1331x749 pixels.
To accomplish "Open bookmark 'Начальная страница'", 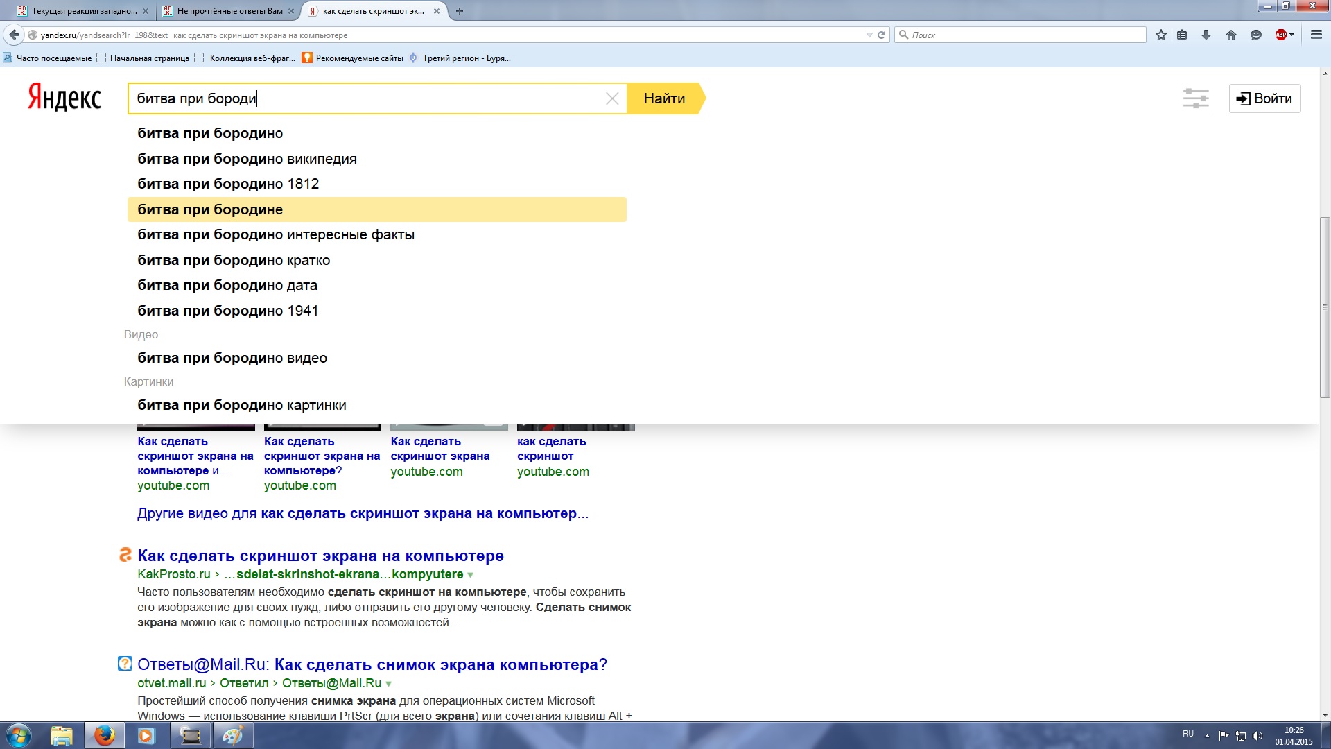I will [143, 58].
